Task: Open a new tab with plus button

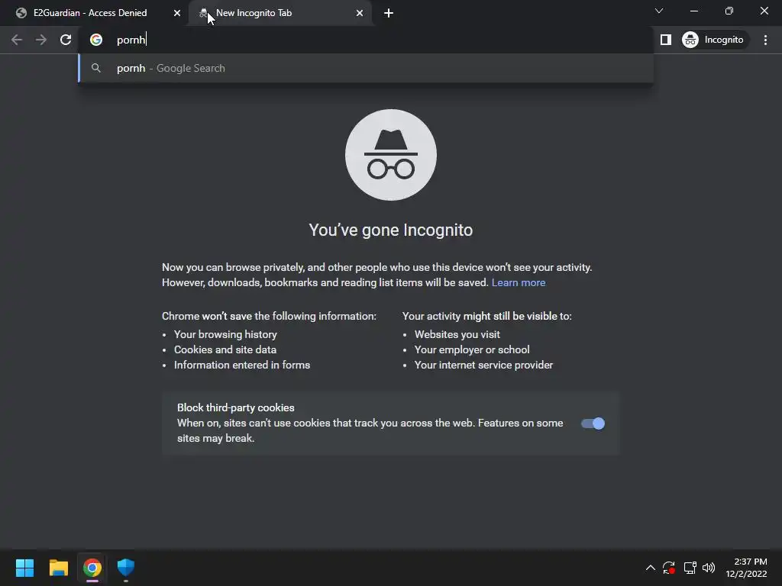Action: (389, 13)
